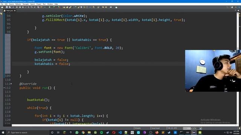241x135 pixels.
Task: Maximize the editor area
Action: coord(238,10)
